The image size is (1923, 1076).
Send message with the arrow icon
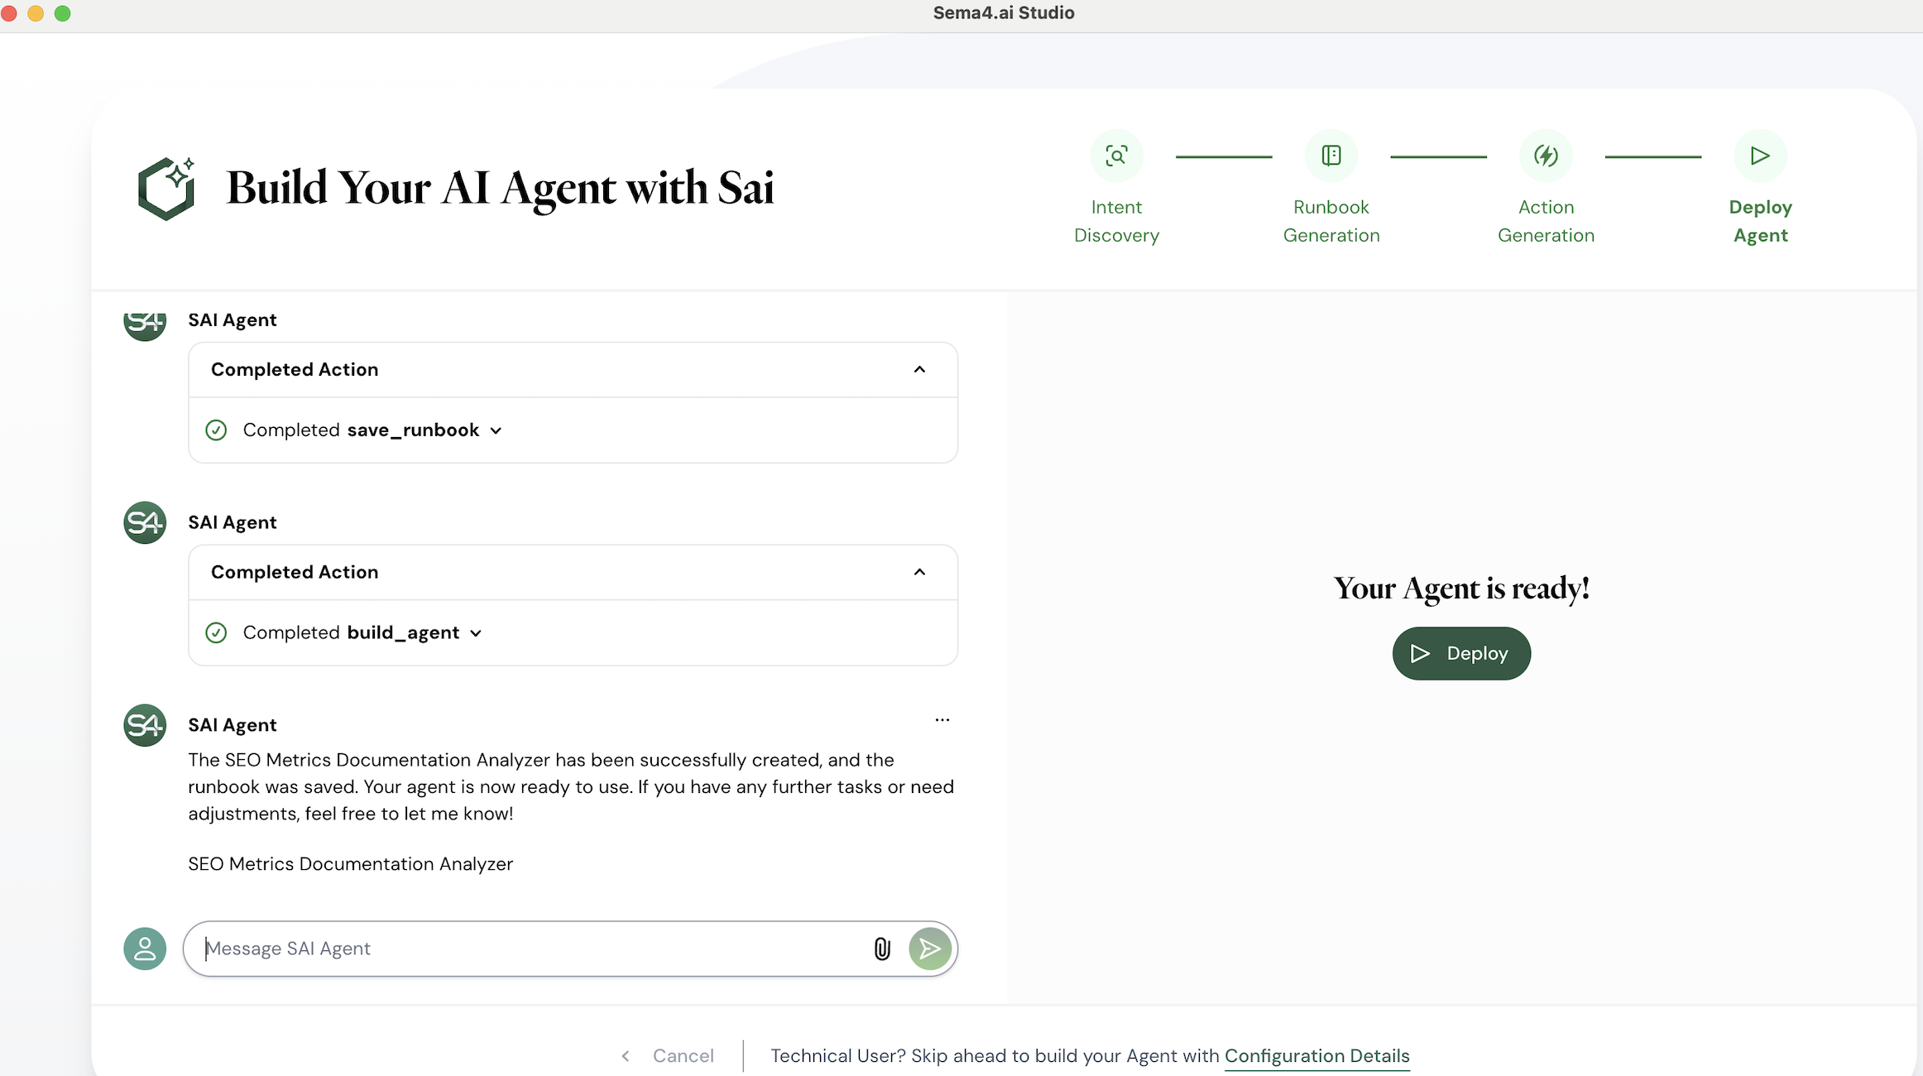[930, 949]
